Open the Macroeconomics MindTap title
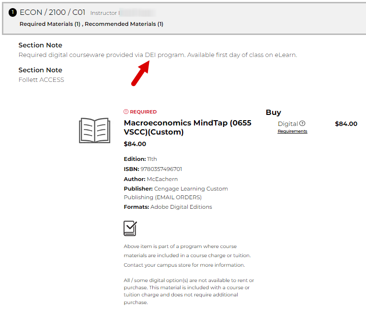366x317 pixels. pyautogui.click(x=187, y=127)
